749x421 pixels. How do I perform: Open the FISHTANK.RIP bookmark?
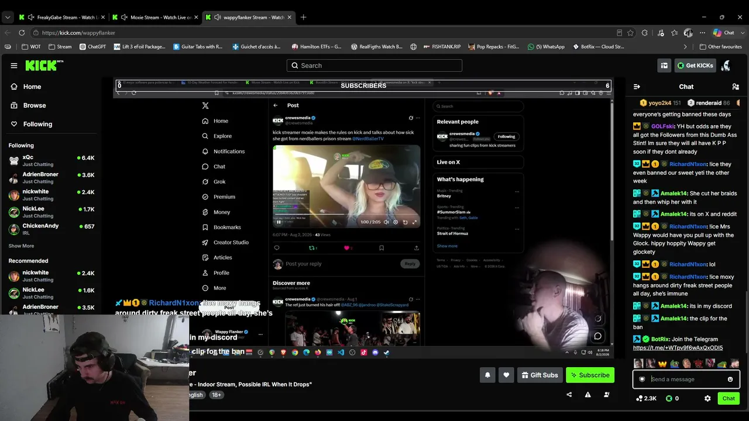(441, 47)
